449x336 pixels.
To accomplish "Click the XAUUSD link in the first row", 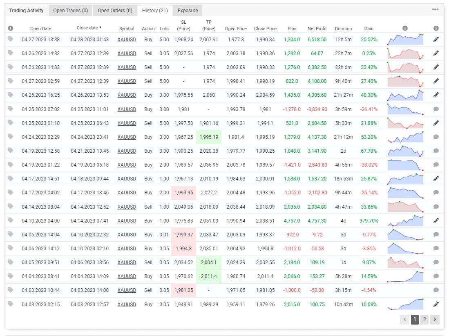I will (x=127, y=40).
